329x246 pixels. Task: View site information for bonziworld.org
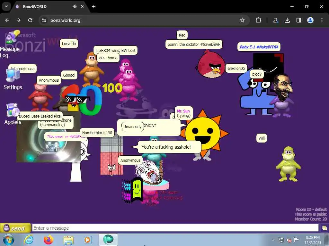pos(44,20)
